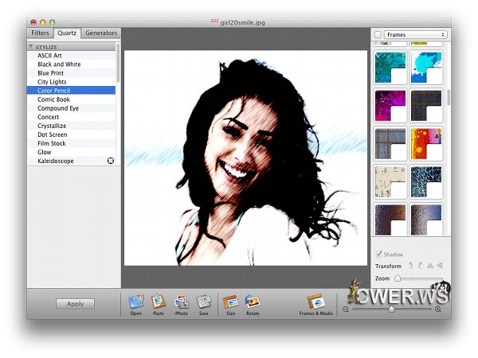The image size is (478, 358).
Task: Click the Save toolbar icon
Action: [204, 302]
